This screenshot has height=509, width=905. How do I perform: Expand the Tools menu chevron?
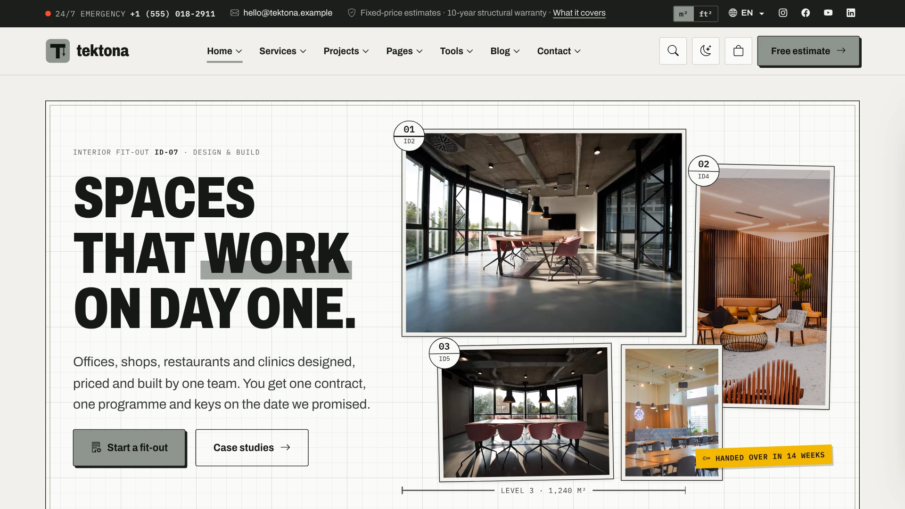click(470, 51)
